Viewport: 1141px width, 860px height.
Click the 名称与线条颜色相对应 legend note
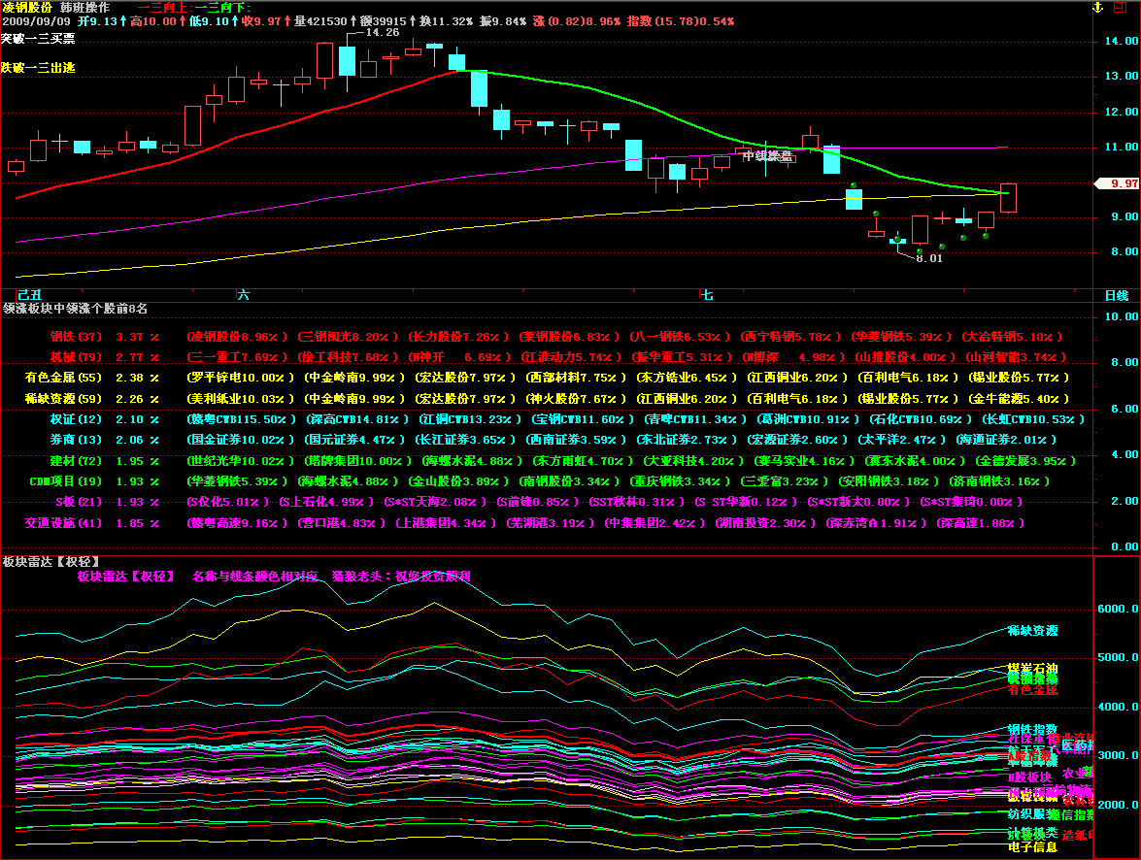pos(254,577)
